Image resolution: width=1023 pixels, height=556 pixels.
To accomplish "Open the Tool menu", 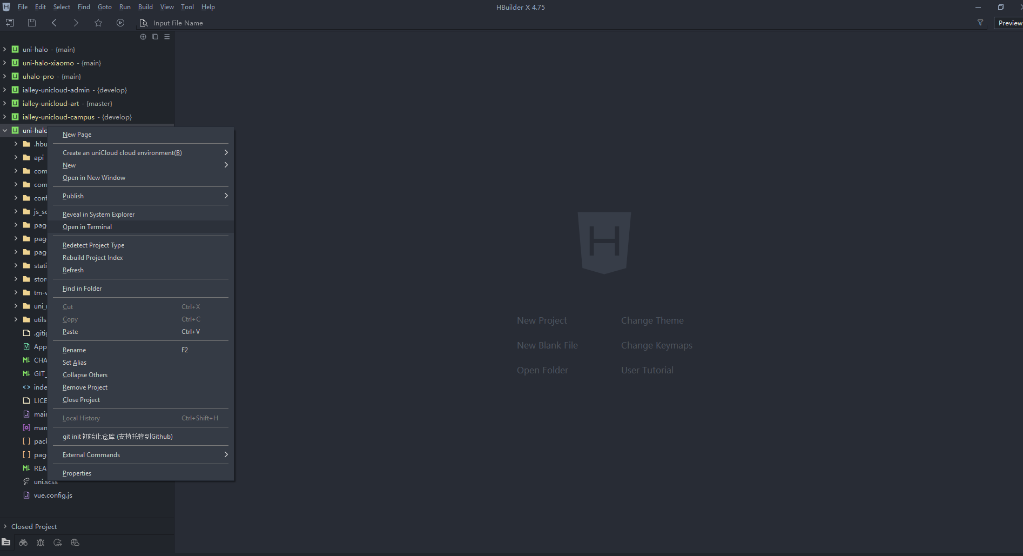I will (x=187, y=7).
